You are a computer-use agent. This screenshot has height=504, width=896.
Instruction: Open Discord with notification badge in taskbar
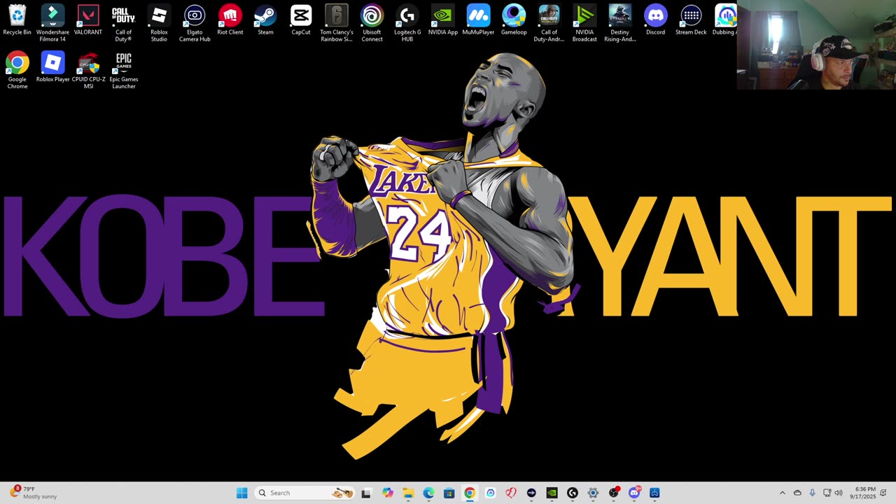tap(634, 493)
